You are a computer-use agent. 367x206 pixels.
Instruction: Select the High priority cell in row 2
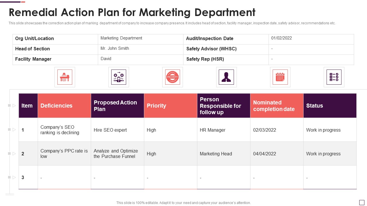click(171, 154)
